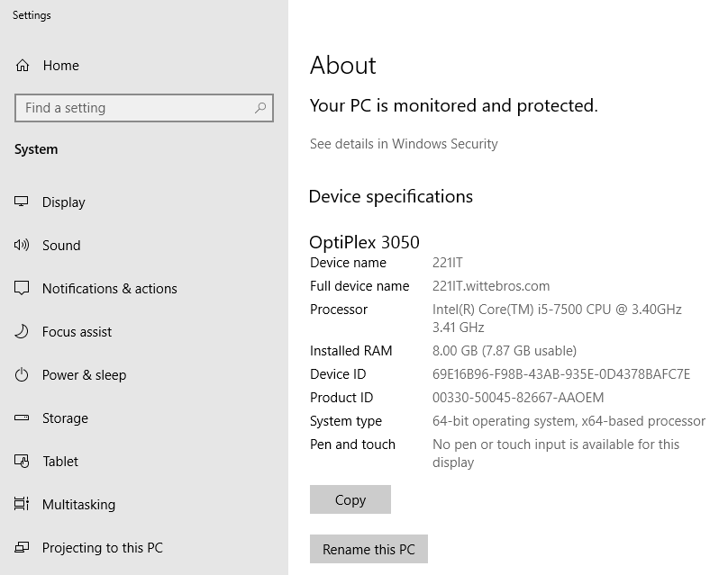
Task: Click the Tablet touch icon
Action: click(x=22, y=461)
